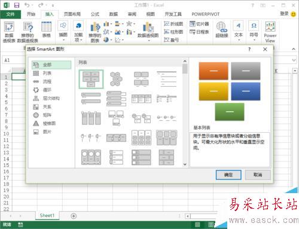Click the Cancel (取消) button
Viewport: 299px width, 229px height.
pyautogui.click(x=258, y=175)
